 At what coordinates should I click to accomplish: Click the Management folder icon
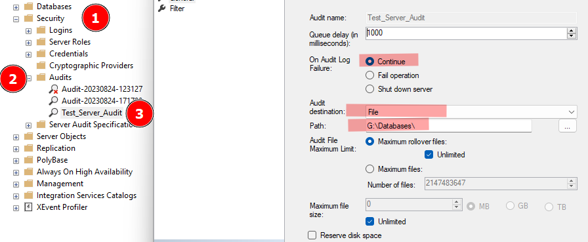[x=28, y=184]
